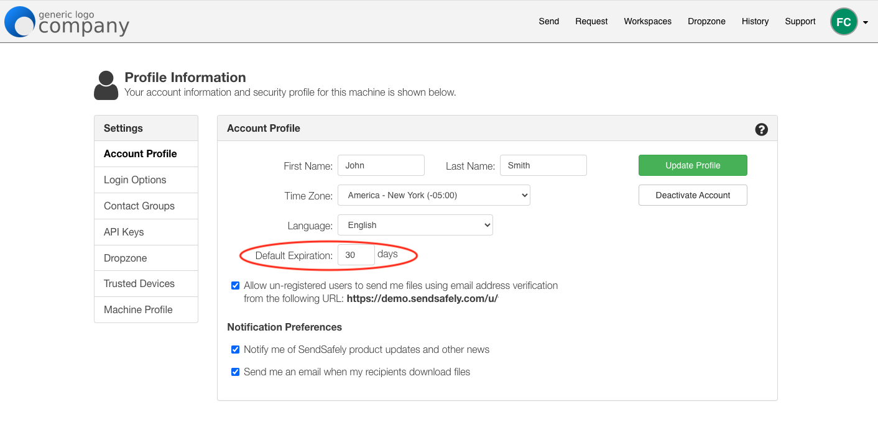Click Deactivate Account
This screenshot has width=878, height=425.
(x=692, y=194)
